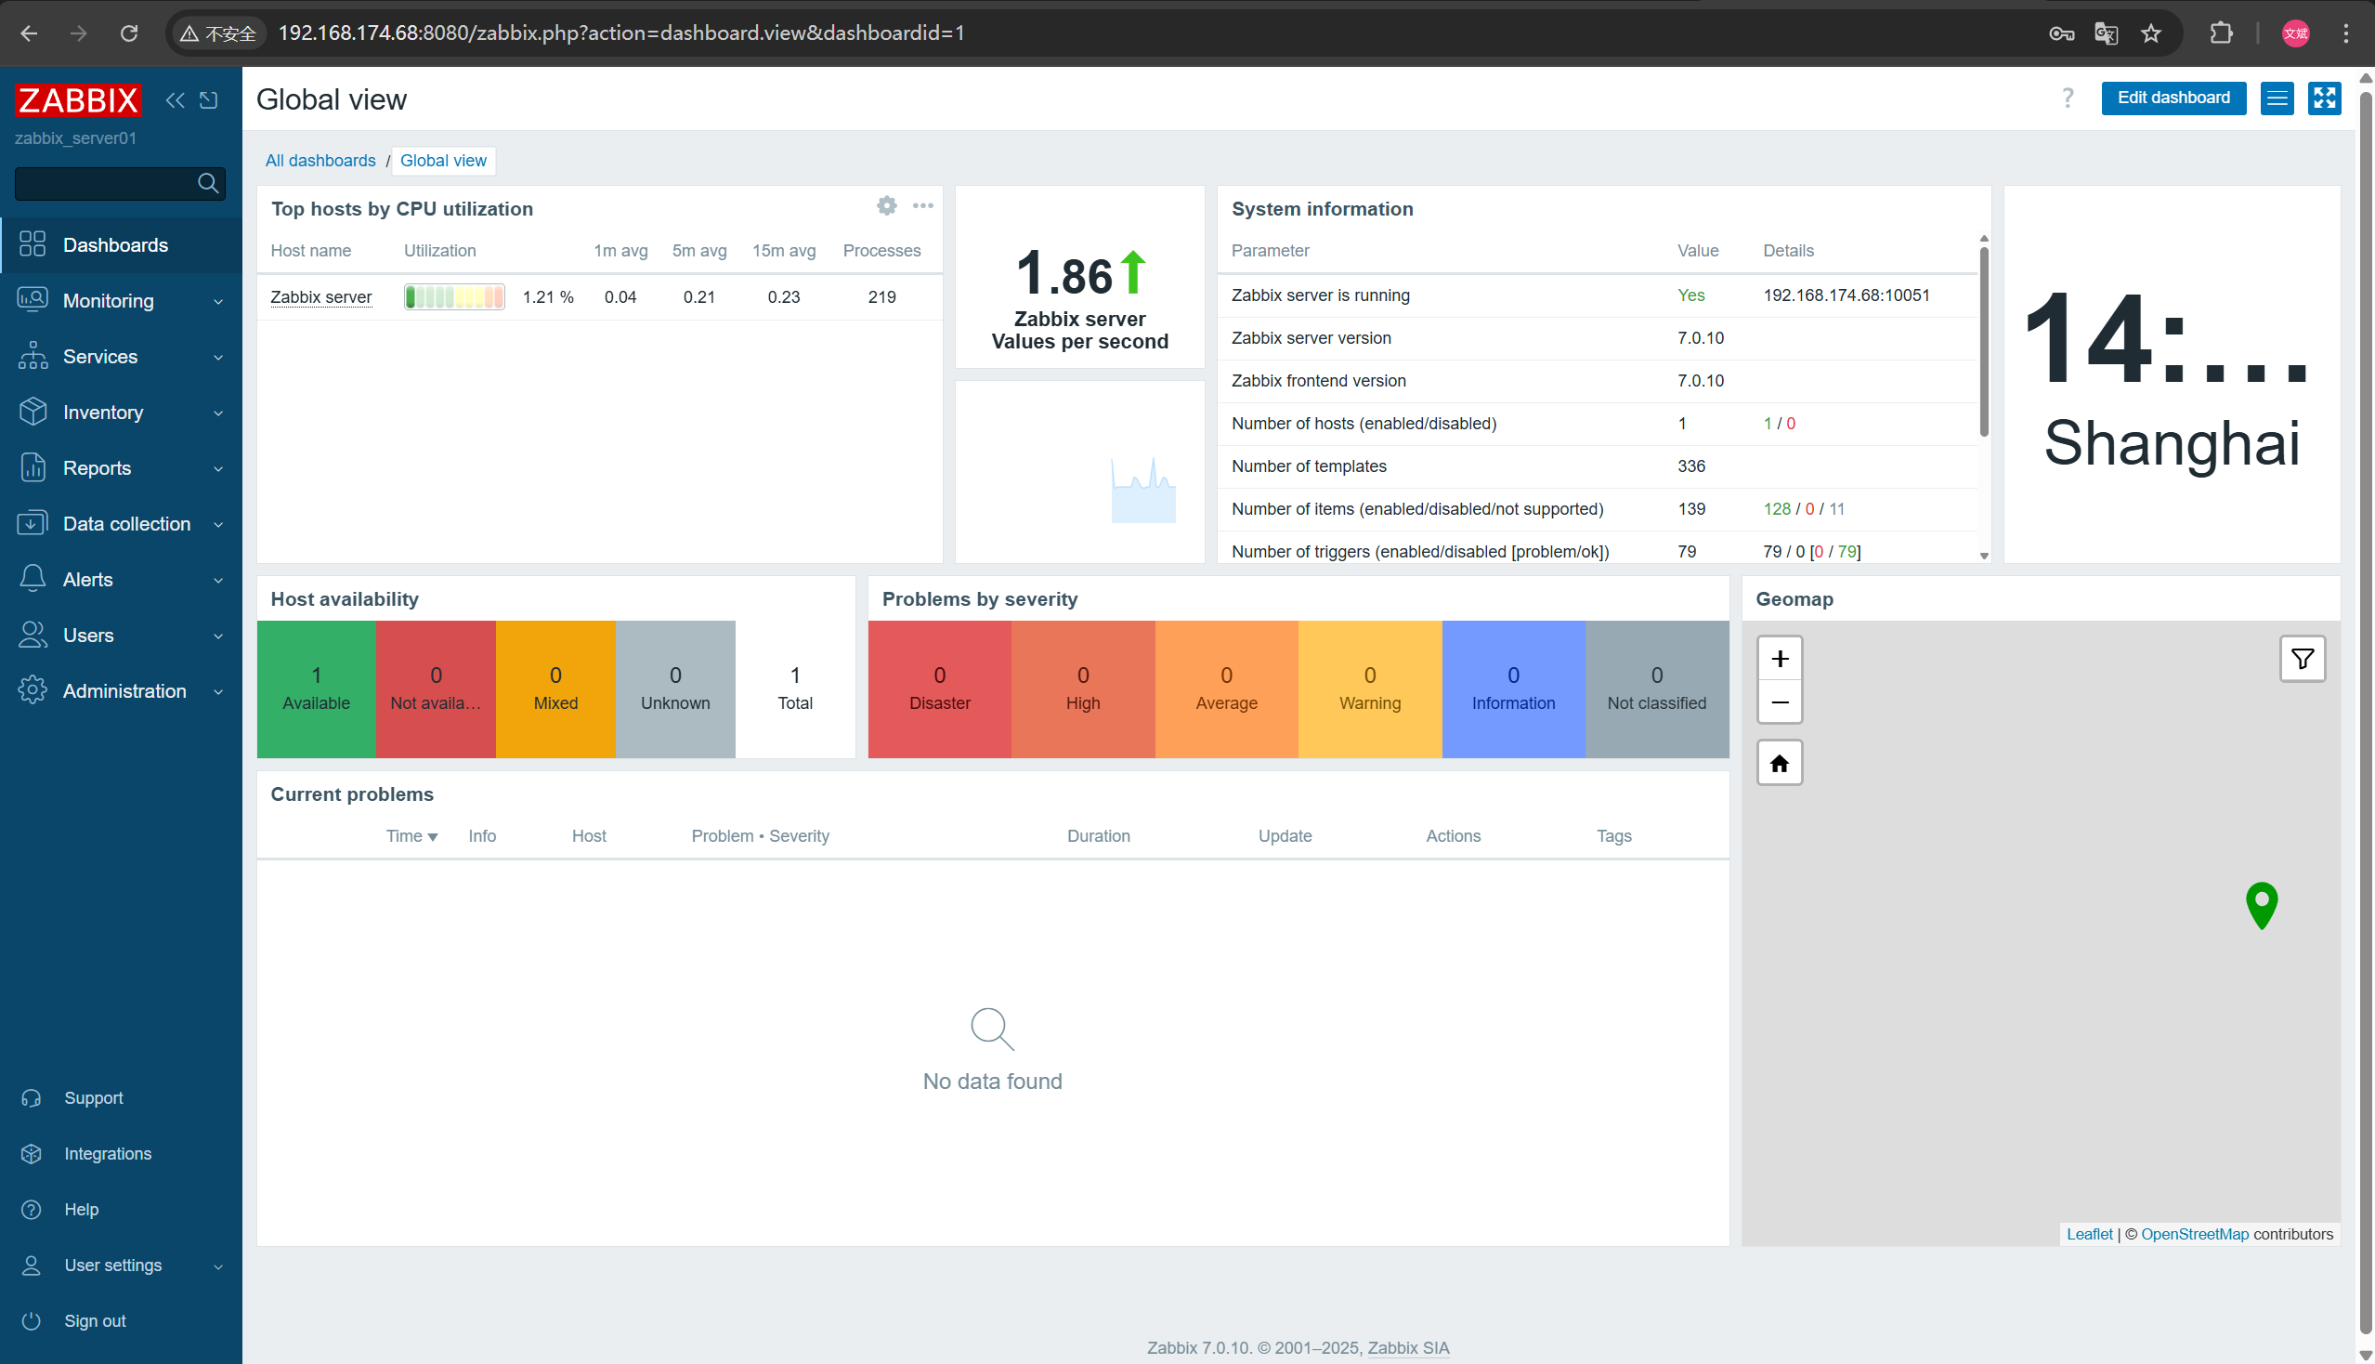
Task: Click the browser address bar URL
Action: [620, 33]
